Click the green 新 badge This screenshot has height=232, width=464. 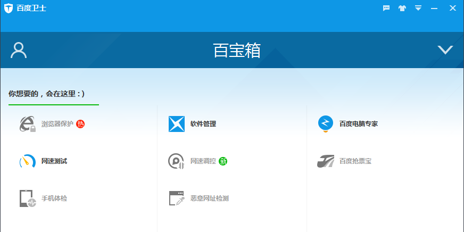pyautogui.click(x=223, y=161)
